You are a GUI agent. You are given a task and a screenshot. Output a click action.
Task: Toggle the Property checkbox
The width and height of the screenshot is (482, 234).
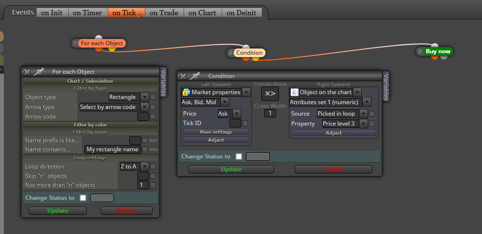point(372,124)
